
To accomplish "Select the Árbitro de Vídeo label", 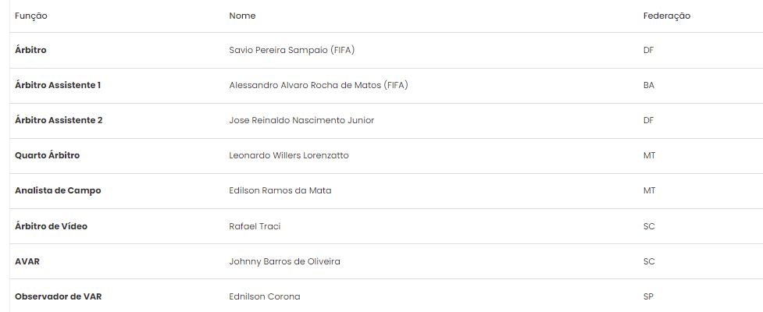I will click(x=51, y=226).
